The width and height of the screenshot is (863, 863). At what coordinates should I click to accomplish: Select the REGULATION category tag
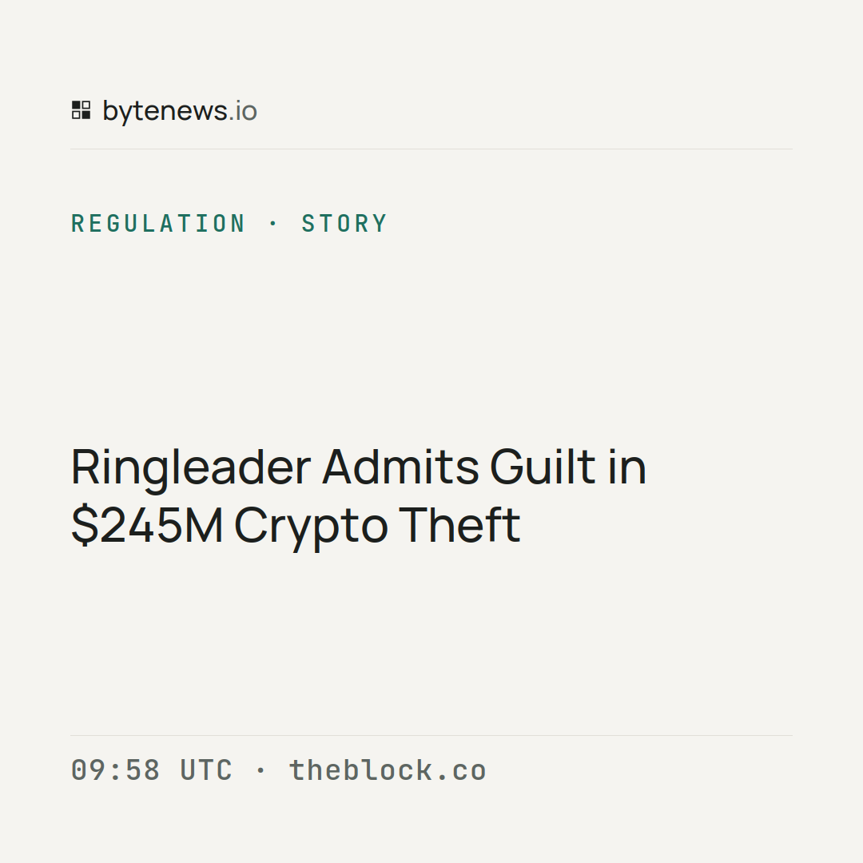pyautogui.click(x=158, y=224)
